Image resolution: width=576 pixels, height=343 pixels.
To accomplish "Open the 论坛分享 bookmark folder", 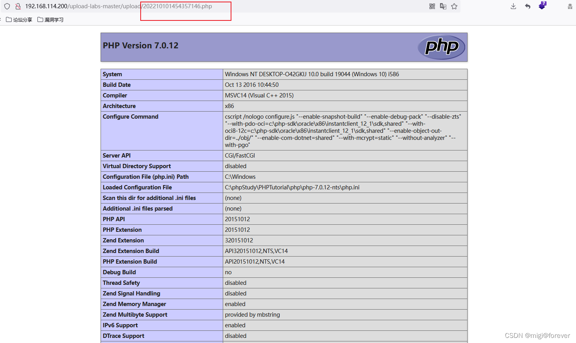I will pos(19,20).
